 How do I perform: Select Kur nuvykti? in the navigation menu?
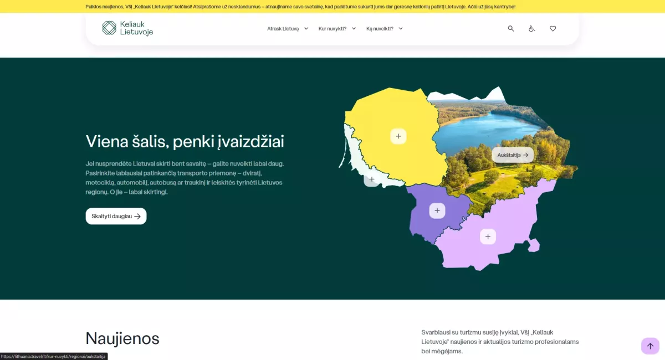(332, 28)
